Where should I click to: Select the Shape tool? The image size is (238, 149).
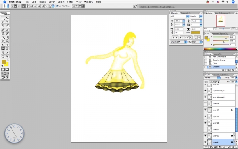(7, 48)
